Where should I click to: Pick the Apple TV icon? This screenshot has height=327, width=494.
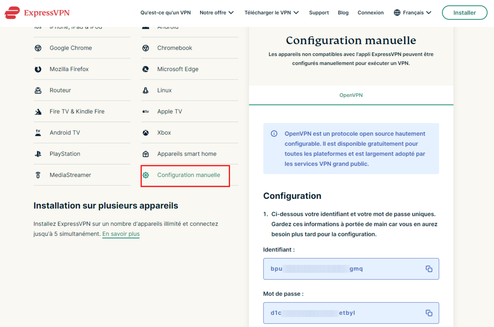click(146, 112)
